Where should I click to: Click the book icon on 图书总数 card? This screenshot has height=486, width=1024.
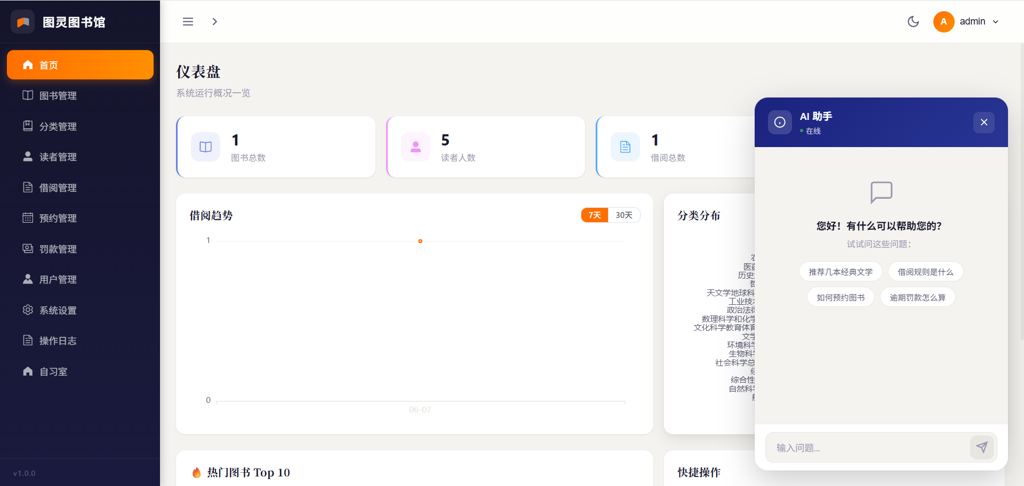205,147
